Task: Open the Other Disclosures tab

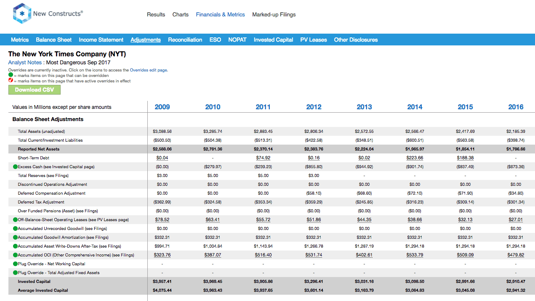Action: coord(356,40)
